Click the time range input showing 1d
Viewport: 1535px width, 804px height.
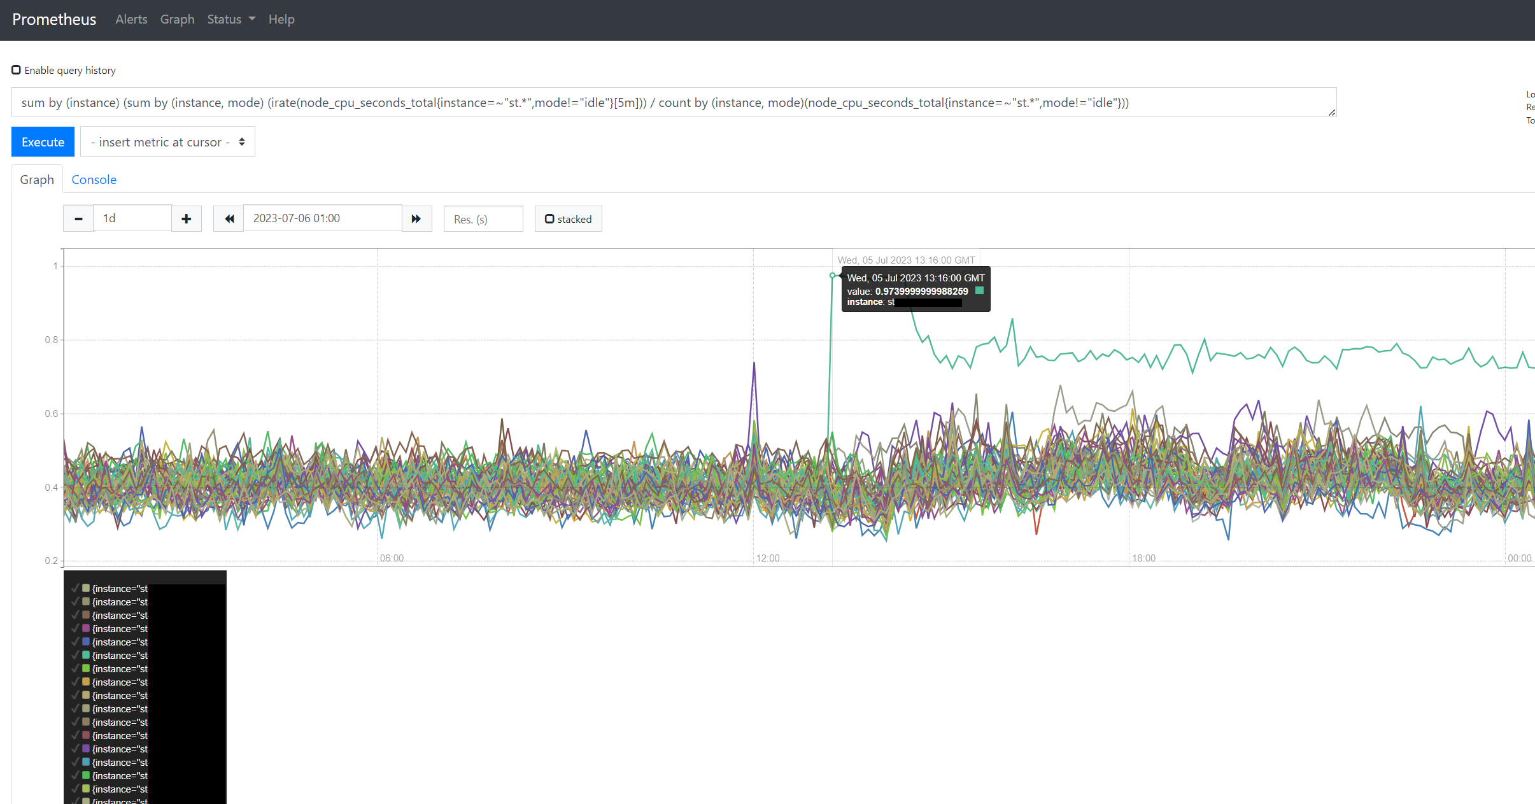pyautogui.click(x=132, y=218)
